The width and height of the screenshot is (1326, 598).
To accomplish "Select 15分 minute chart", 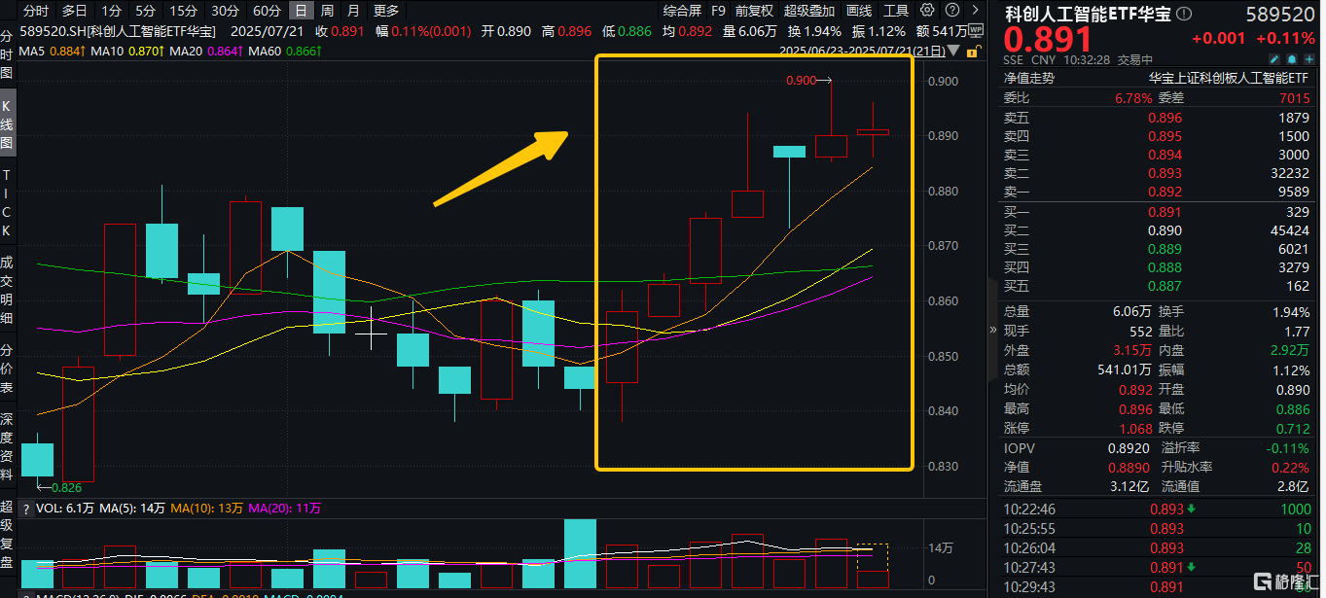I will [x=182, y=11].
